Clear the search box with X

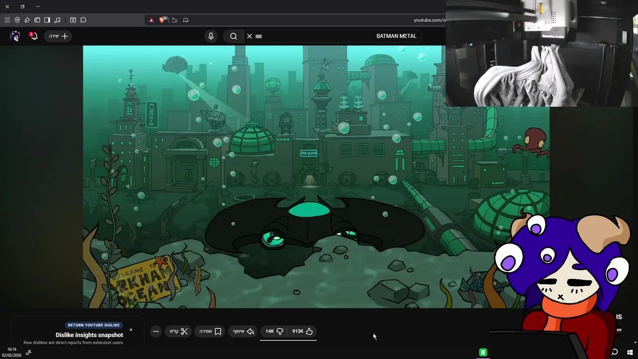250,36
